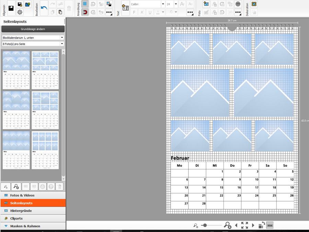
Task: Select the third layout thumbnail with collage
Action: point(16,110)
